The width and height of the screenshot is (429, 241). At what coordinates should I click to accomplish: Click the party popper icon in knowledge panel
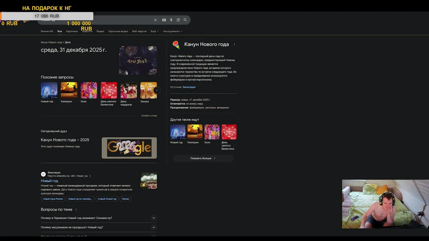coord(176,45)
